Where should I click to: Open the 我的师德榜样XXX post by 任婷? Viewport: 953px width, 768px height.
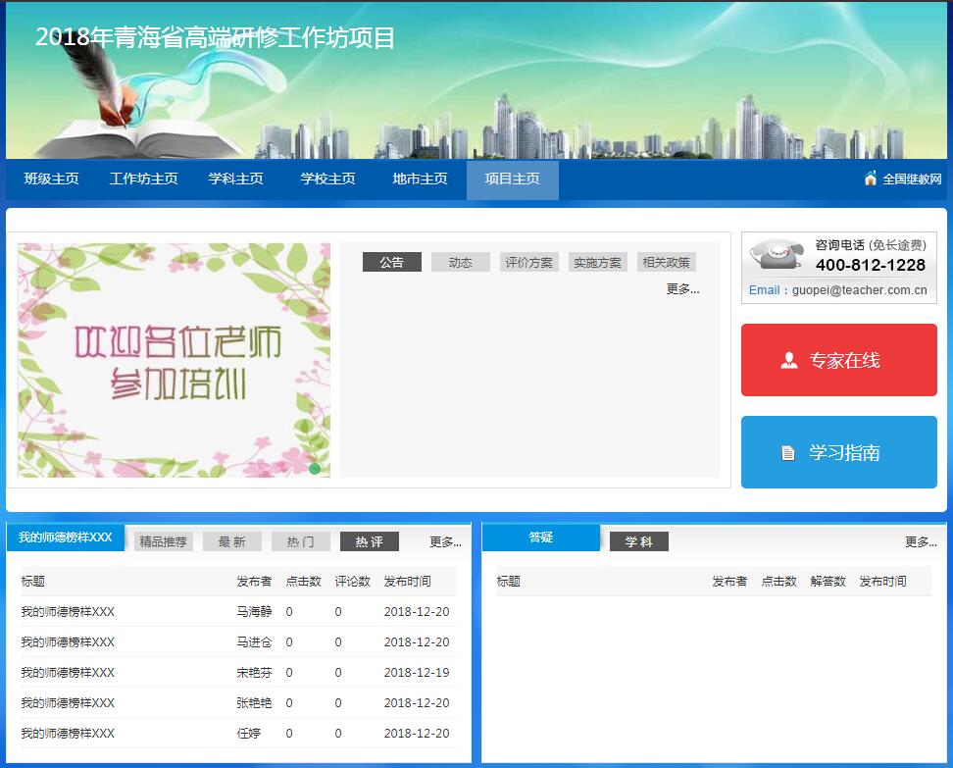[68, 734]
